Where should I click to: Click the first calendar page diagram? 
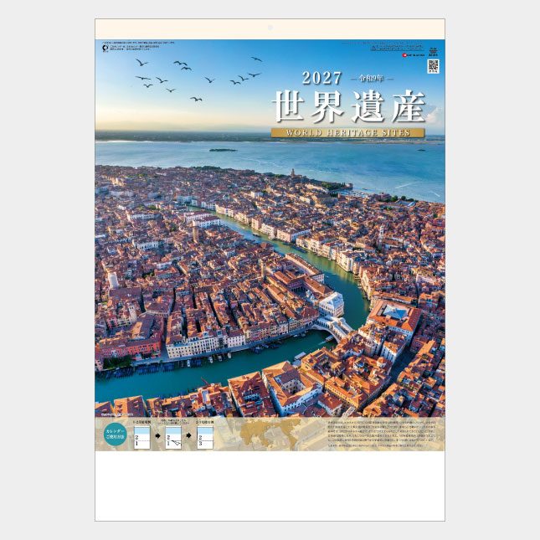coord(141,437)
